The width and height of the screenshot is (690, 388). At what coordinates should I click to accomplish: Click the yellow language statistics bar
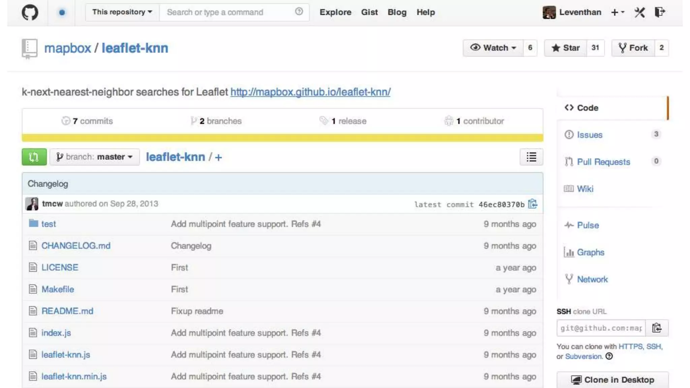tap(282, 138)
